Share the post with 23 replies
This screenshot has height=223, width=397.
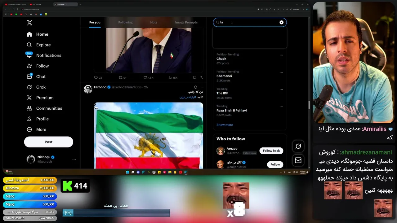(x=201, y=78)
